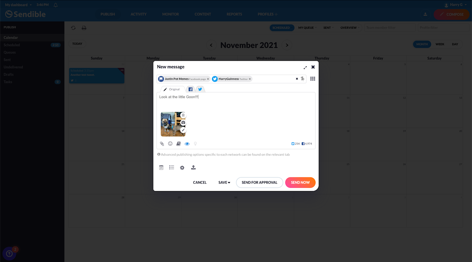Viewport: 472px width, 262px height.
Task: Open the Content menu
Action: (203, 14)
